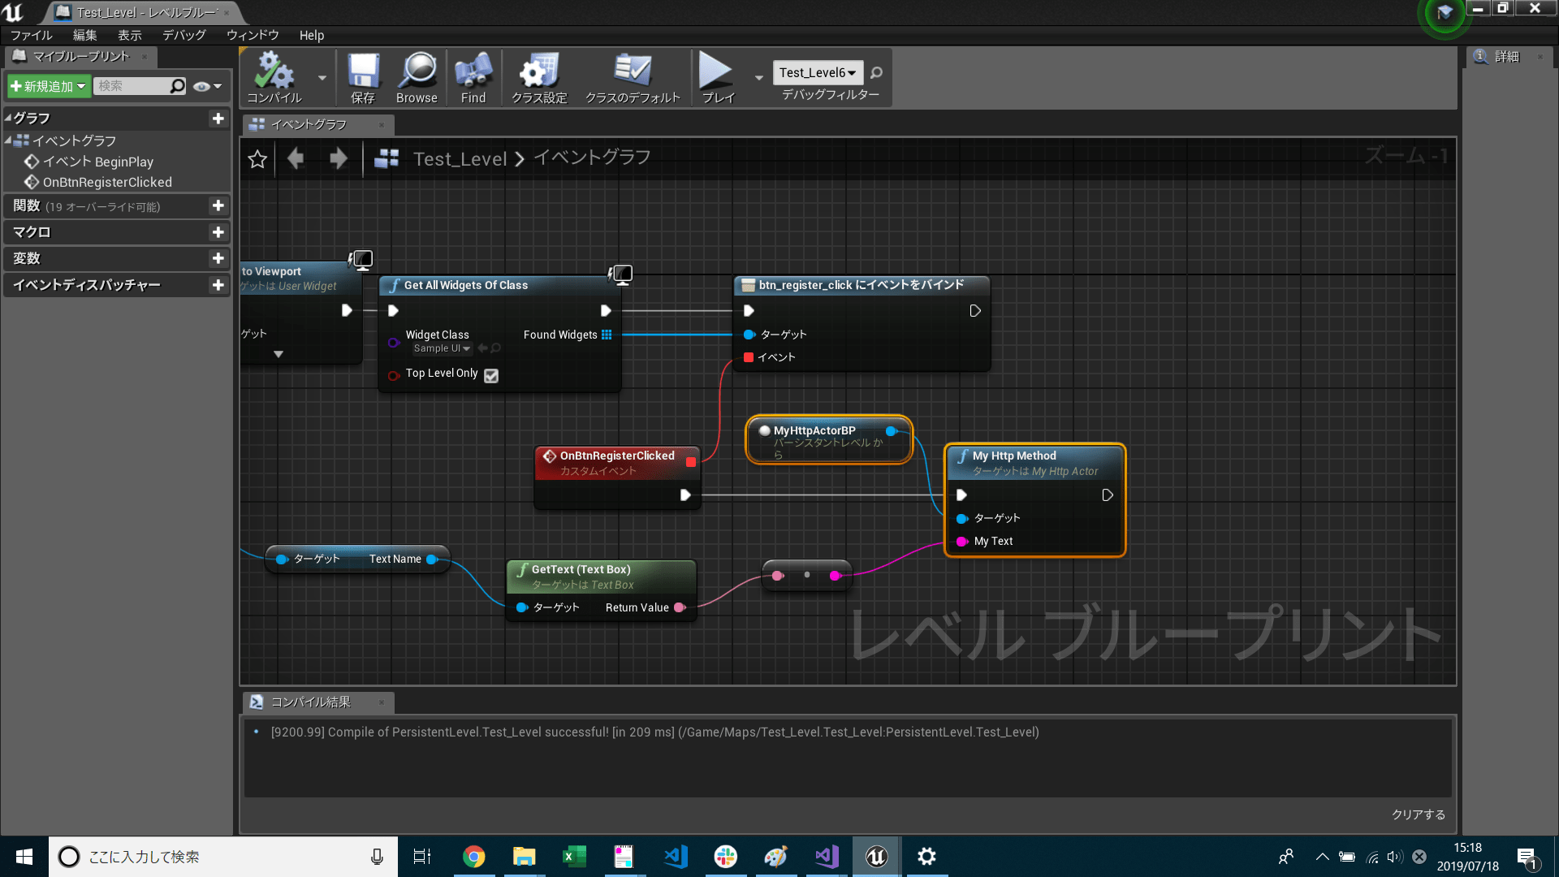Open the 編集 menu
This screenshot has width=1559, height=877.
84,35
